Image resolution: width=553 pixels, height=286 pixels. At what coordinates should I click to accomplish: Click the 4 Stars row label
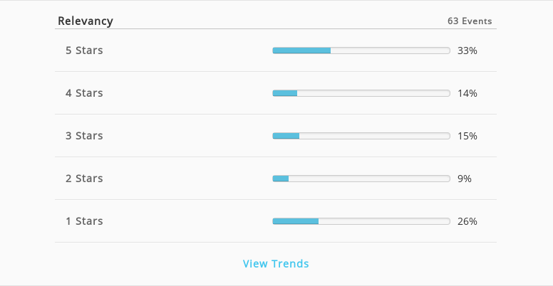(84, 93)
